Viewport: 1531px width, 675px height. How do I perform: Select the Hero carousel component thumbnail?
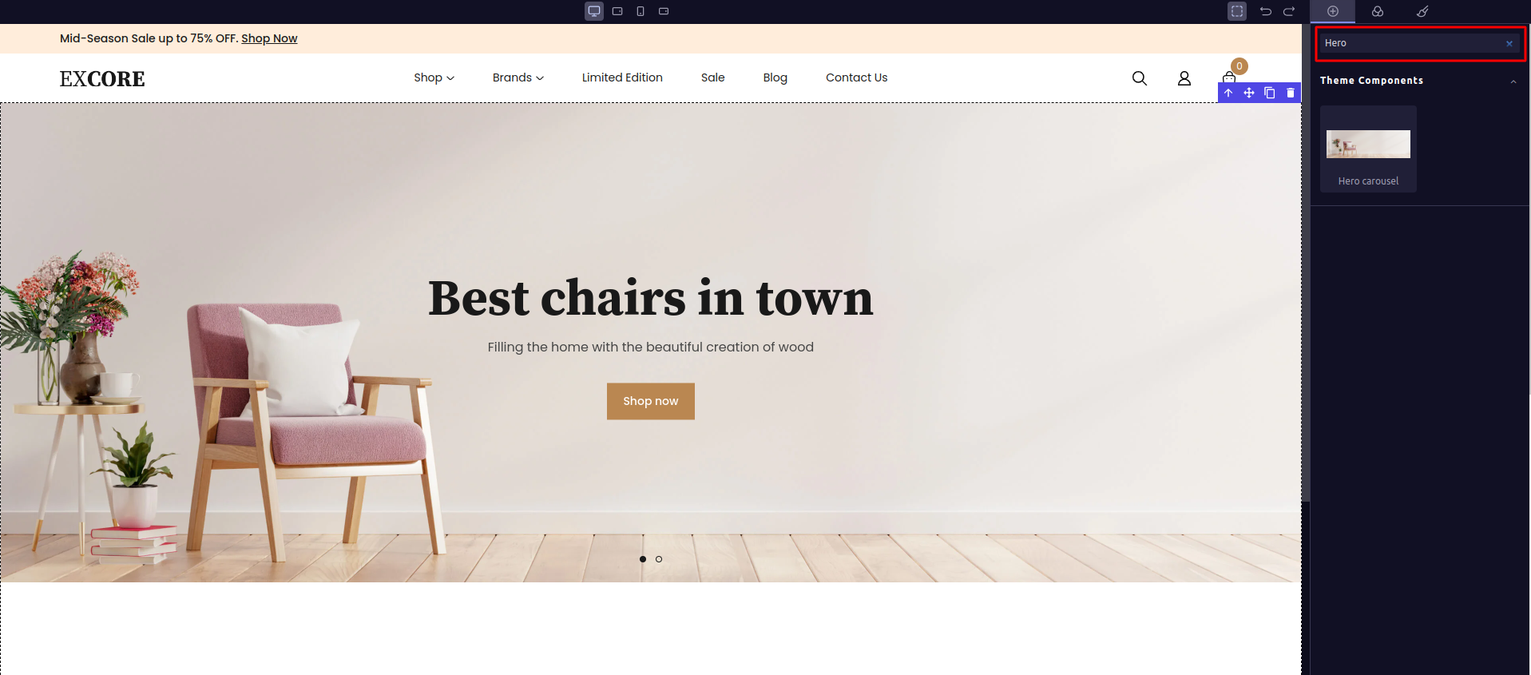click(x=1368, y=149)
